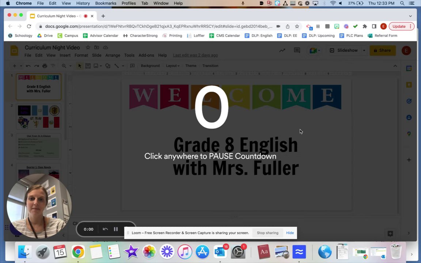Check the cloud document status icon
This screenshot has height=263, width=421.
[x=106, y=47]
